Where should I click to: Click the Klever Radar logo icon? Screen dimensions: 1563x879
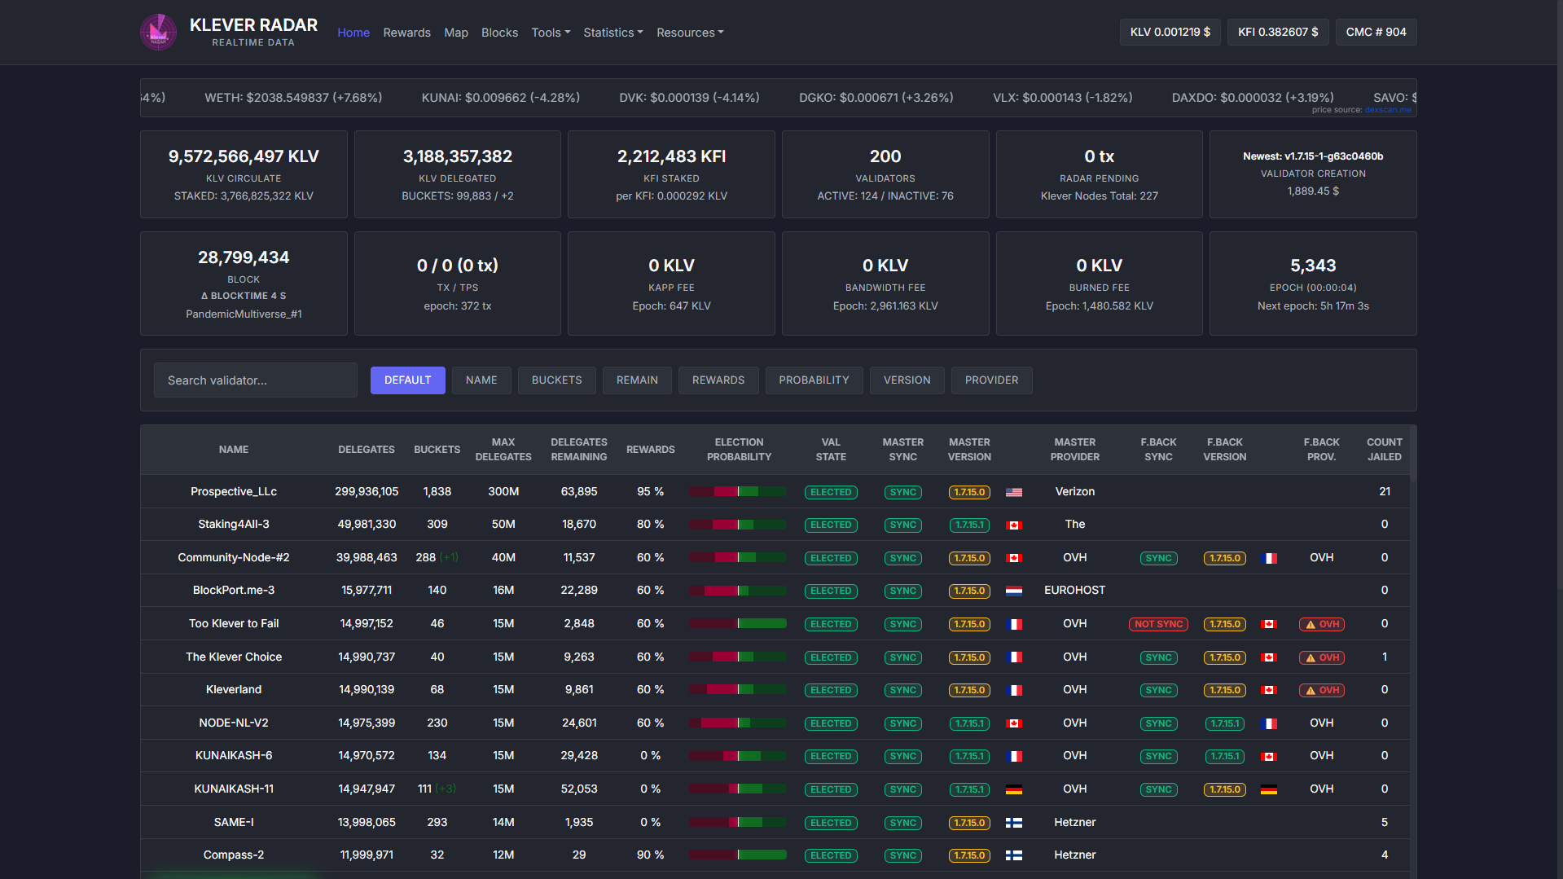(x=158, y=33)
